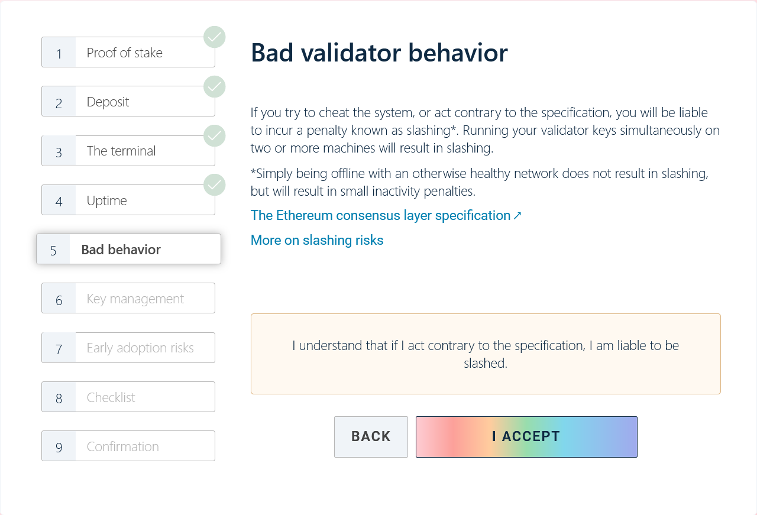Follow the More on slashing risks link

(x=317, y=241)
